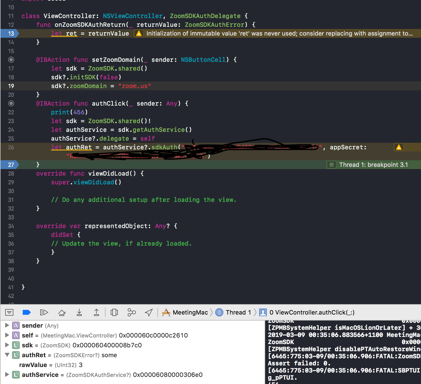Click the Step Over debug button
Viewport: 421px width, 384px height.
(x=62, y=312)
